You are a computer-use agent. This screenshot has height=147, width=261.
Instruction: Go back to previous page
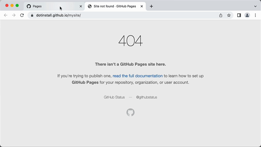tap(6, 16)
